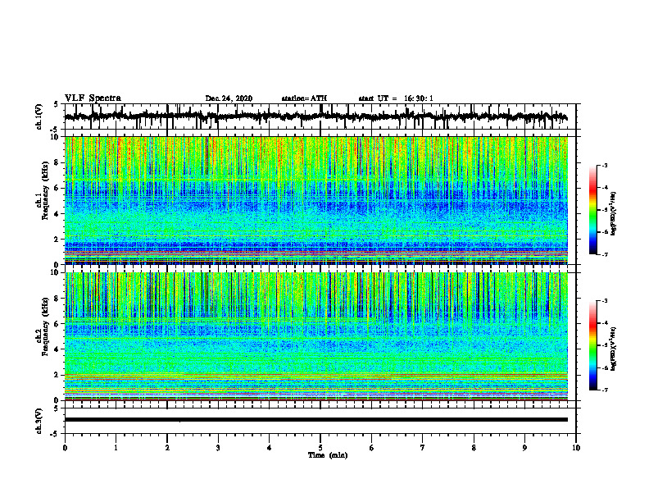Click the "Time (min)" x-axis label
Image resolution: width=649 pixels, height=502 pixels.
click(x=328, y=455)
